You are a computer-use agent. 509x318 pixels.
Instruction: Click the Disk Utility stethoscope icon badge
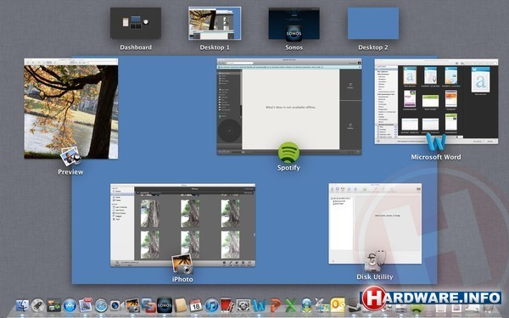coord(375,261)
